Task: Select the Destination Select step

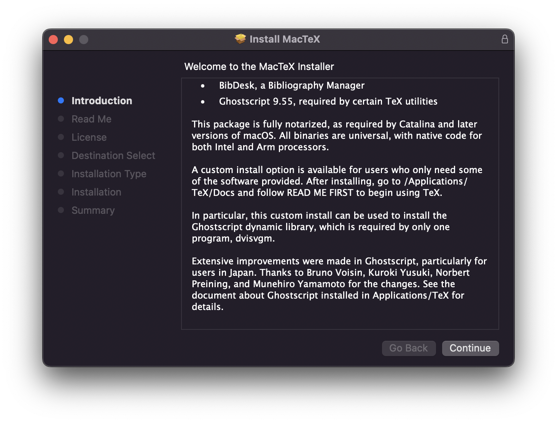Action: [113, 156]
